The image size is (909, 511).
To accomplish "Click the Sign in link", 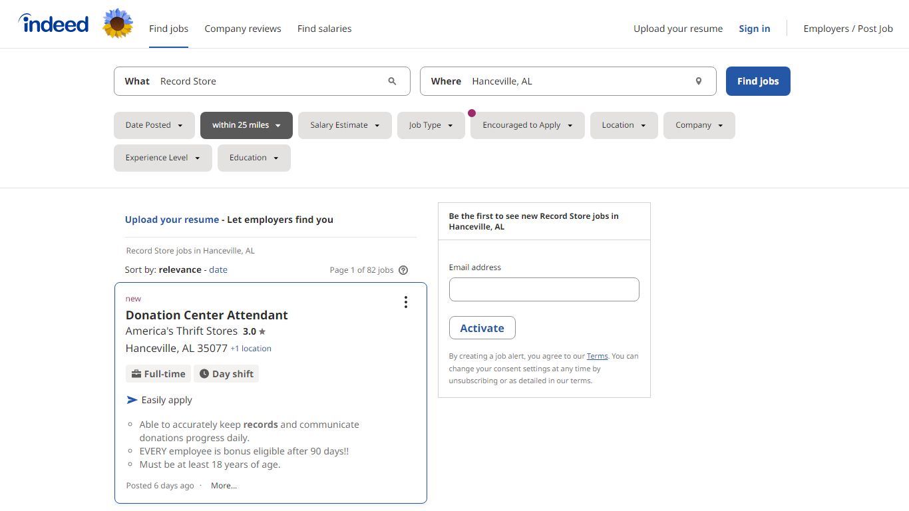I will (755, 29).
